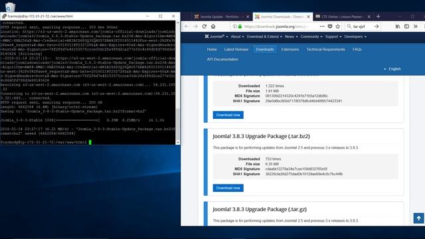The image size is (425, 239).
Task: Expand the News dropdown menu
Action: [x=291, y=37]
